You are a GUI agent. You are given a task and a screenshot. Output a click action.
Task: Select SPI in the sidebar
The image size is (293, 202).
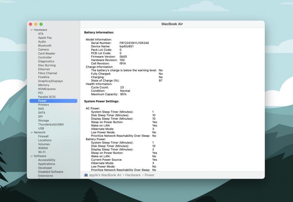tap(40, 116)
